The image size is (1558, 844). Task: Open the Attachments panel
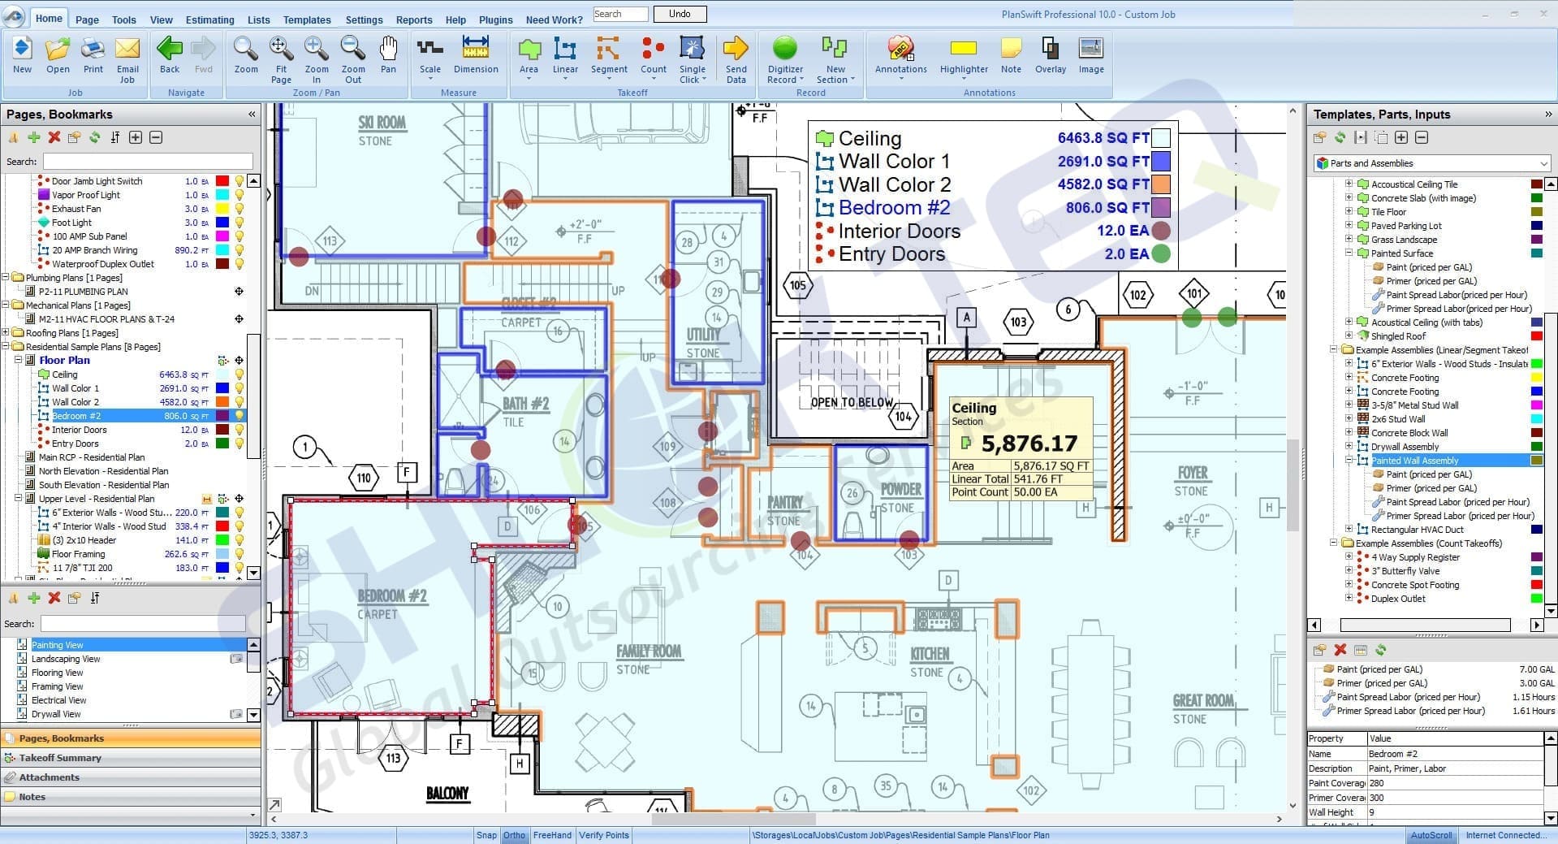pyautogui.click(x=131, y=777)
